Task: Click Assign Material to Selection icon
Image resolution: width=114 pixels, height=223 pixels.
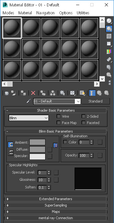Action: [23, 93]
